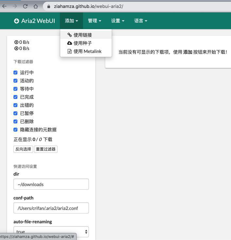The width and height of the screenshot is (231, 240).
Task: Open the 语言 dropdown menu
Action: pos(140,21)
